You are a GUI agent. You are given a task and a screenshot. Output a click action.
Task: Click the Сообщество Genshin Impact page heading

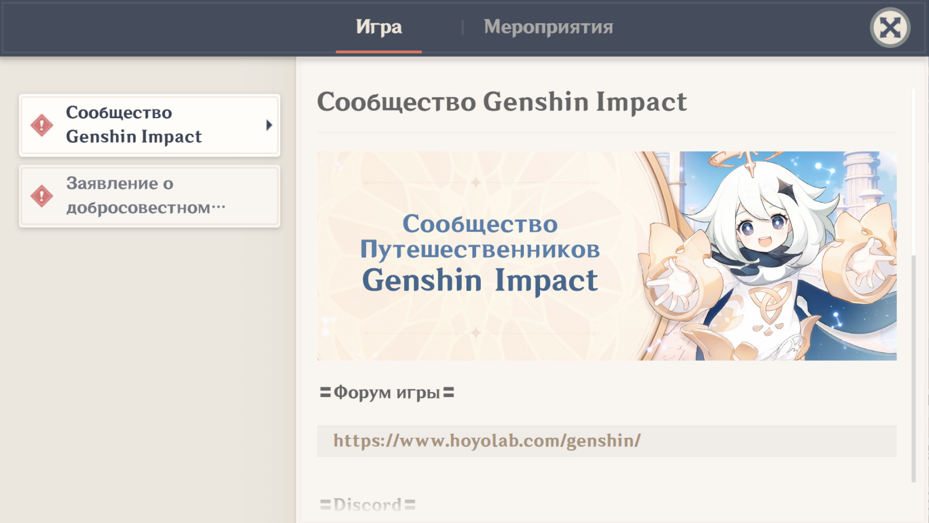(502, 102)
